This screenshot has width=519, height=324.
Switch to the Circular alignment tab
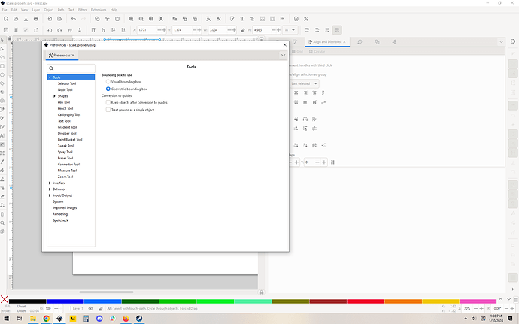[x=317, y=52]
